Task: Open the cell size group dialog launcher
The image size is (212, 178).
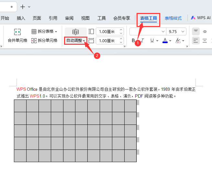Action: (124, 46)
